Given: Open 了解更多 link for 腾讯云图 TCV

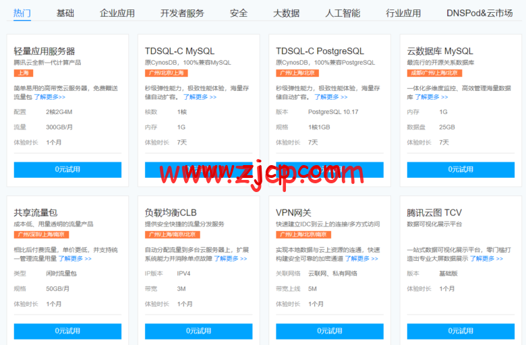Looking at the screenshot, I should pyautogui.click(x=486, y=259).
